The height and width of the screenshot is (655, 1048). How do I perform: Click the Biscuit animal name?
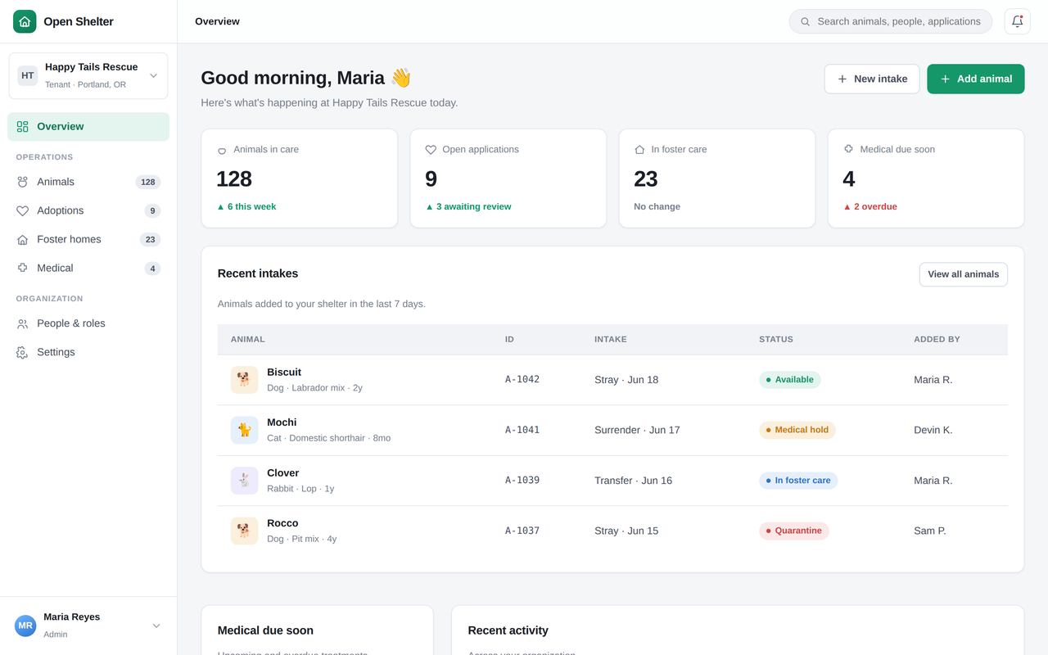tap(284, 373)
